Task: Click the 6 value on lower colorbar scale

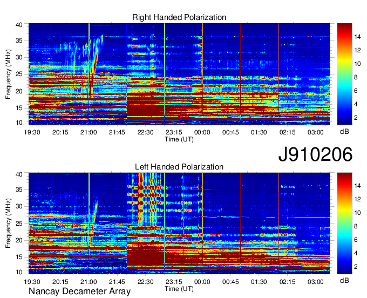Action: coord(356,240)
